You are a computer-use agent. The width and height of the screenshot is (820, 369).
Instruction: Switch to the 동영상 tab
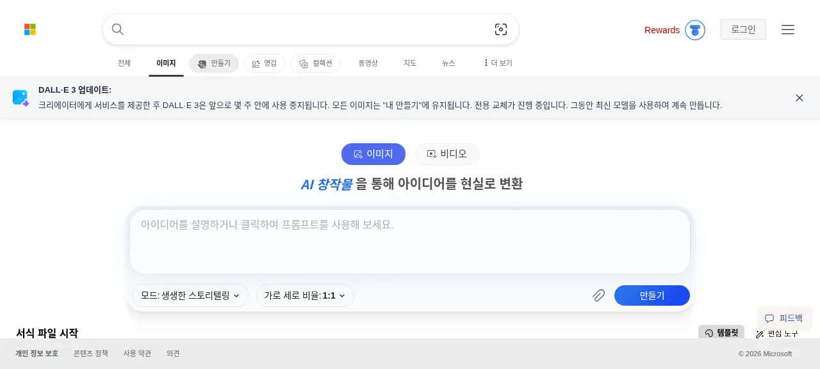tap(368, 63)
